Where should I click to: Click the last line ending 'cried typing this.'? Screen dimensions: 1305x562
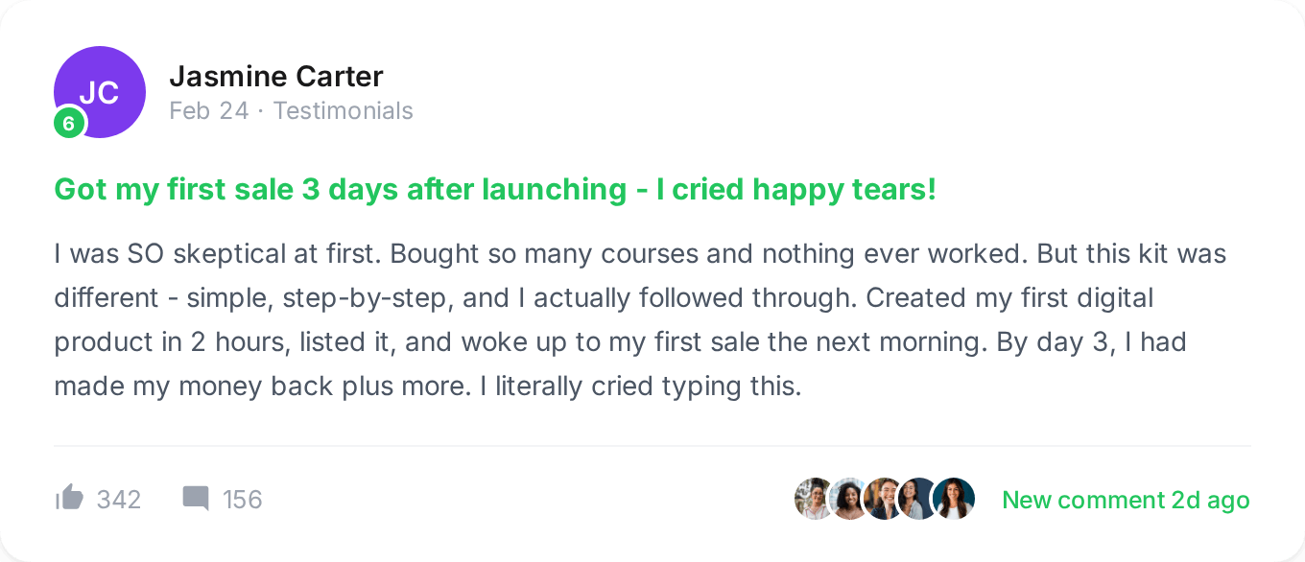pyautogui.click(x=427, y=386)
